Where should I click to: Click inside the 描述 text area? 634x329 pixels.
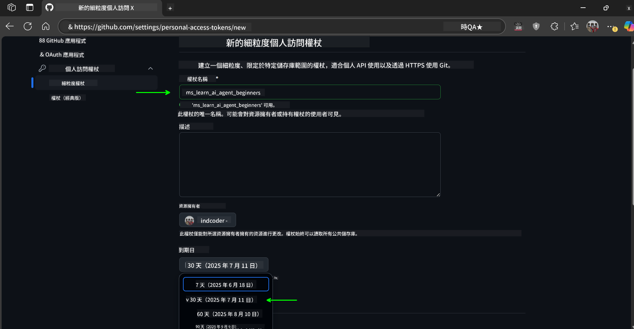310,165
